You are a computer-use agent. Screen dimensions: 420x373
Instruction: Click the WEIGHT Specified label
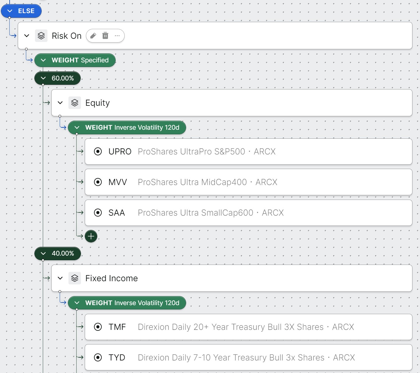coord(80,60)
